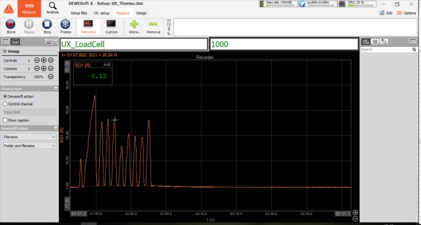Select the Measure sub-tab
Screen dimensions: 421x225
click(x=123, y=13)
